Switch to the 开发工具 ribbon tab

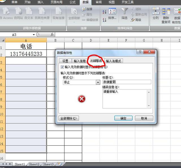pos(128,2)
